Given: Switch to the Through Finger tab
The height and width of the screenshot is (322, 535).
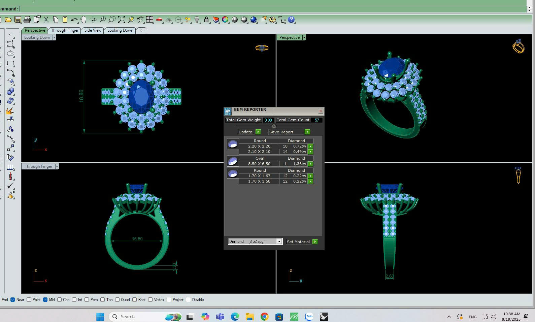Looking at the screenshot, I should point(65,30).
